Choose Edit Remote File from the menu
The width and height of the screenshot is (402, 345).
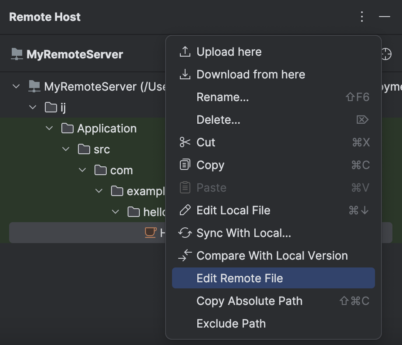(x=240, y=278)
